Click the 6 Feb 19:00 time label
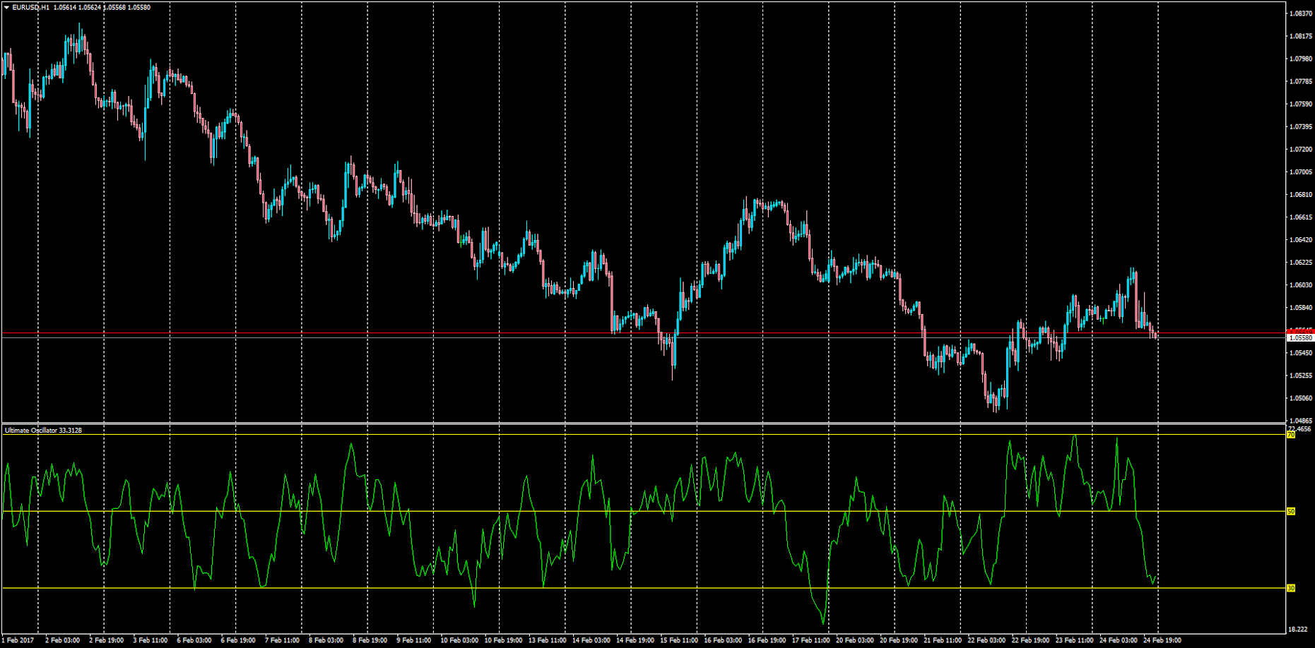The height and width of the screenshot is (648, 1315). [237, 640]
